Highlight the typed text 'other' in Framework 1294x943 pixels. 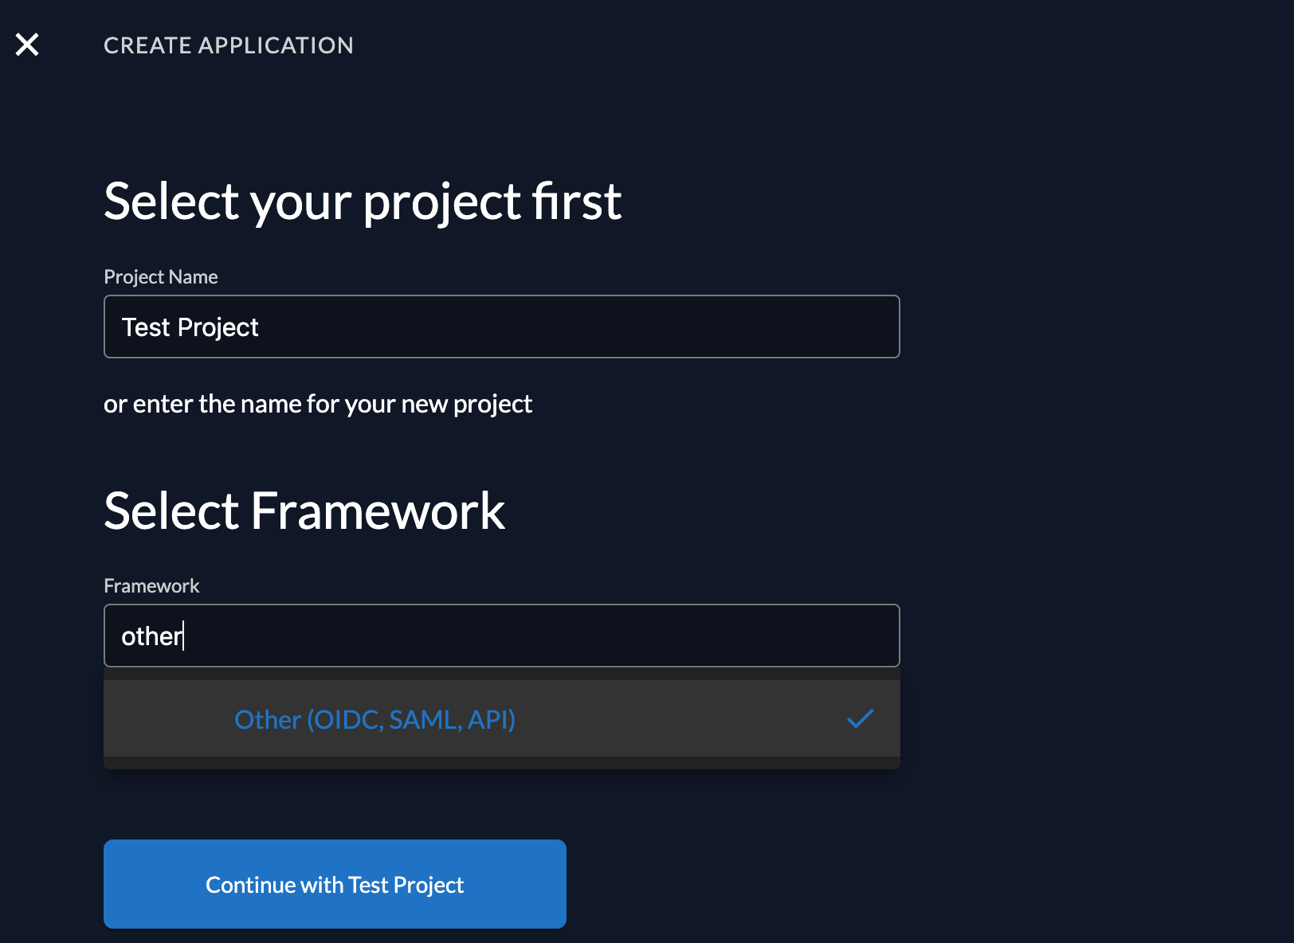(151, 635)
